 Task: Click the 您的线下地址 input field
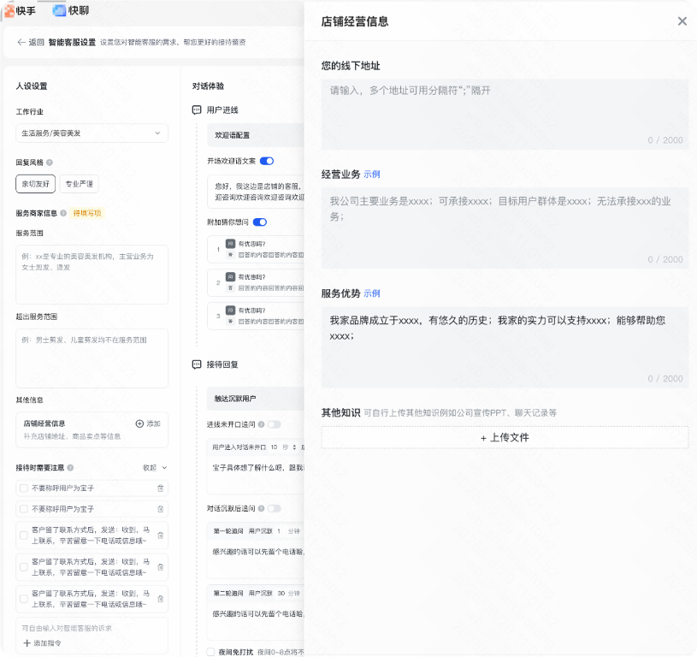[505, 111]
